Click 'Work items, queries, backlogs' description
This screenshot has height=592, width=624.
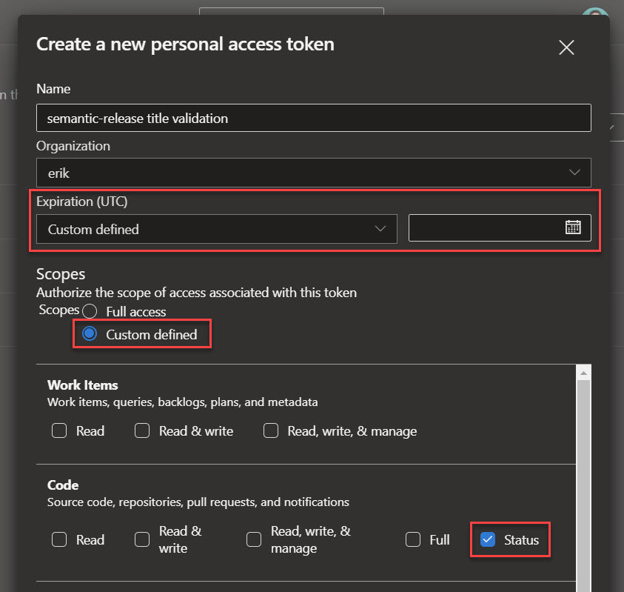(183, 402)
